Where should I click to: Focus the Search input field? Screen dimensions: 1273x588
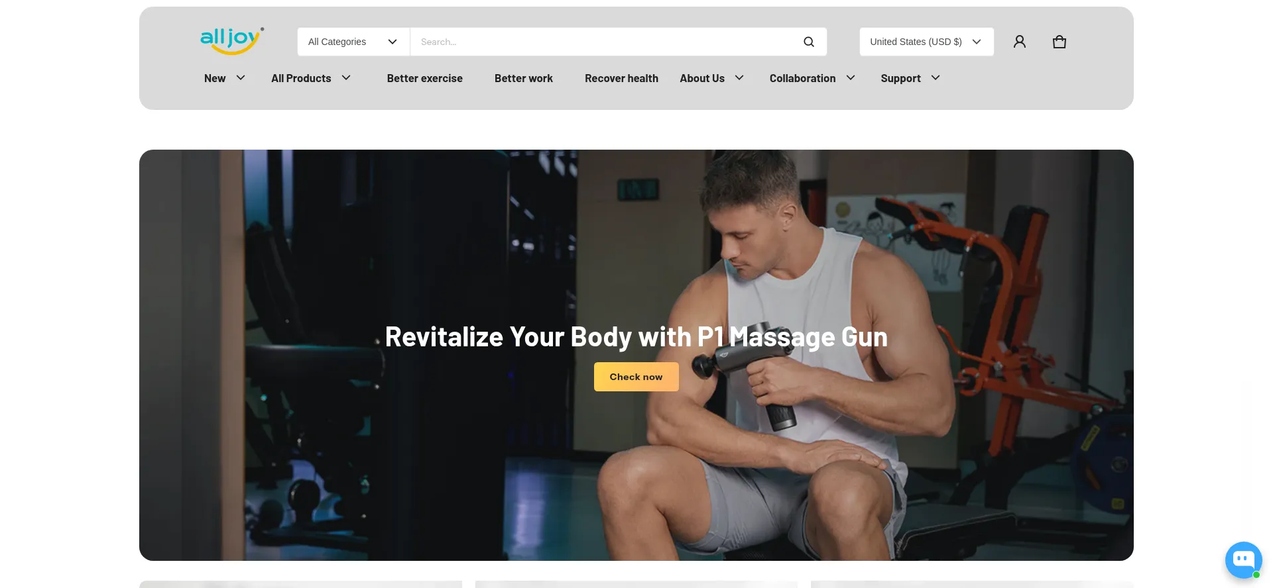click(603, 42)
